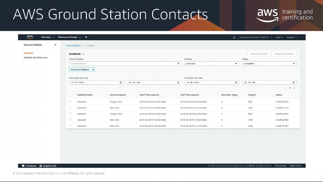Screen dimensions: 323x182
Task: Click the Oregon GS3 ground station cell
Action: (116, 114)
